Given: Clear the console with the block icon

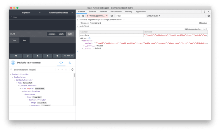Looking at the screenshot, I should click(83, 16).
